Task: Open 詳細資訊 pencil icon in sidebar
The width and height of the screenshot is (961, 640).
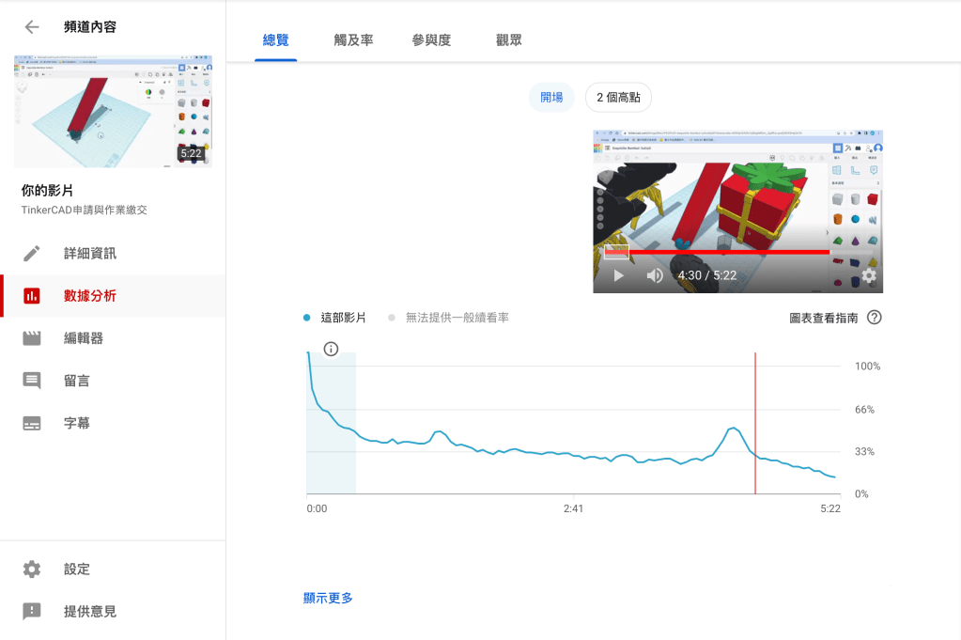Action: pyautogui.click(x=32, y=254)
